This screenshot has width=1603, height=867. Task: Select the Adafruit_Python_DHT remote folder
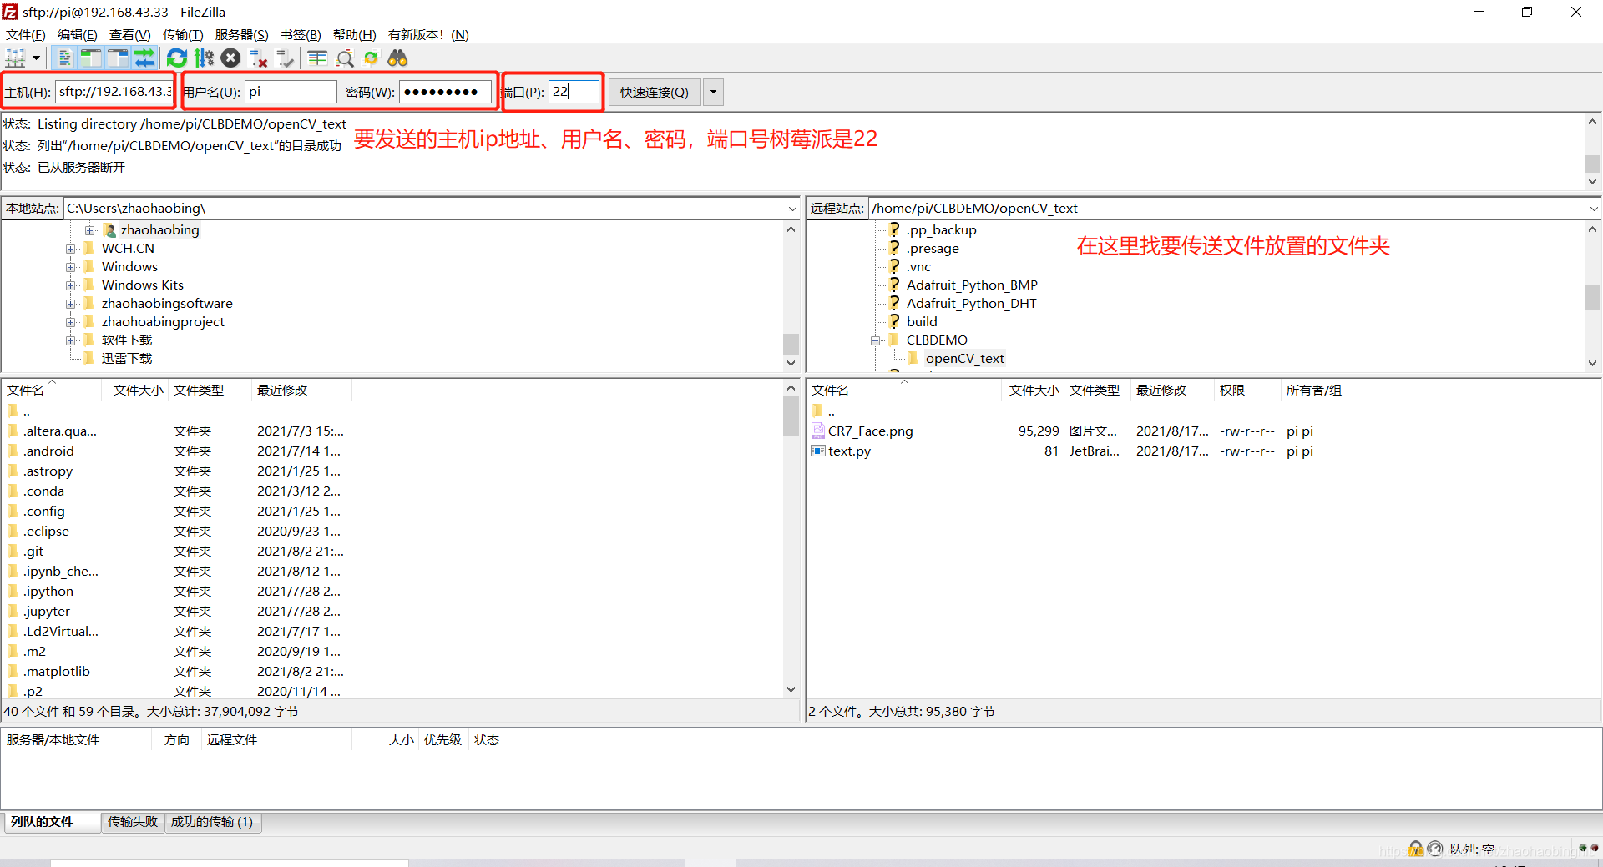tap(971, 304)
